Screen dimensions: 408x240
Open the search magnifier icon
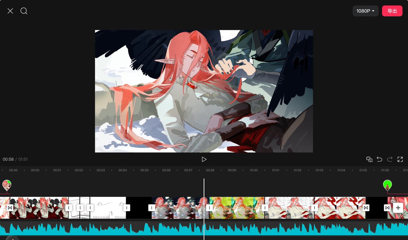click(24, 11)
